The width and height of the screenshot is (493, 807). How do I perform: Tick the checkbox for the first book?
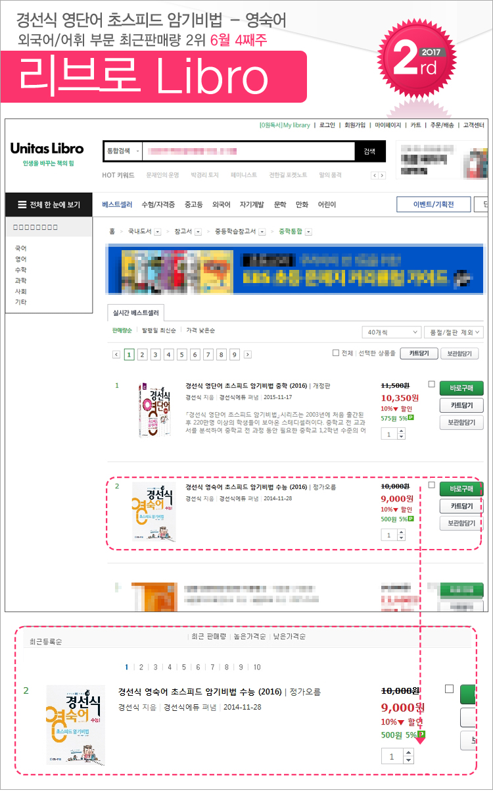point(431,384)
